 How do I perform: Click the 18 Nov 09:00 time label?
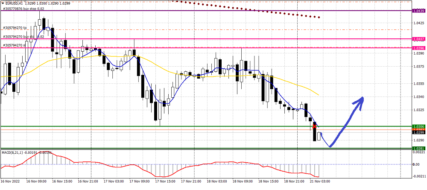(x=242, y=181)
